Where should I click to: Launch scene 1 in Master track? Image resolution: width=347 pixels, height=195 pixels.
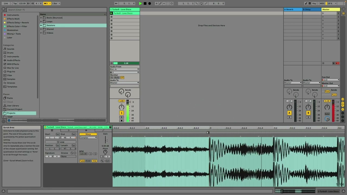(323, 13)
